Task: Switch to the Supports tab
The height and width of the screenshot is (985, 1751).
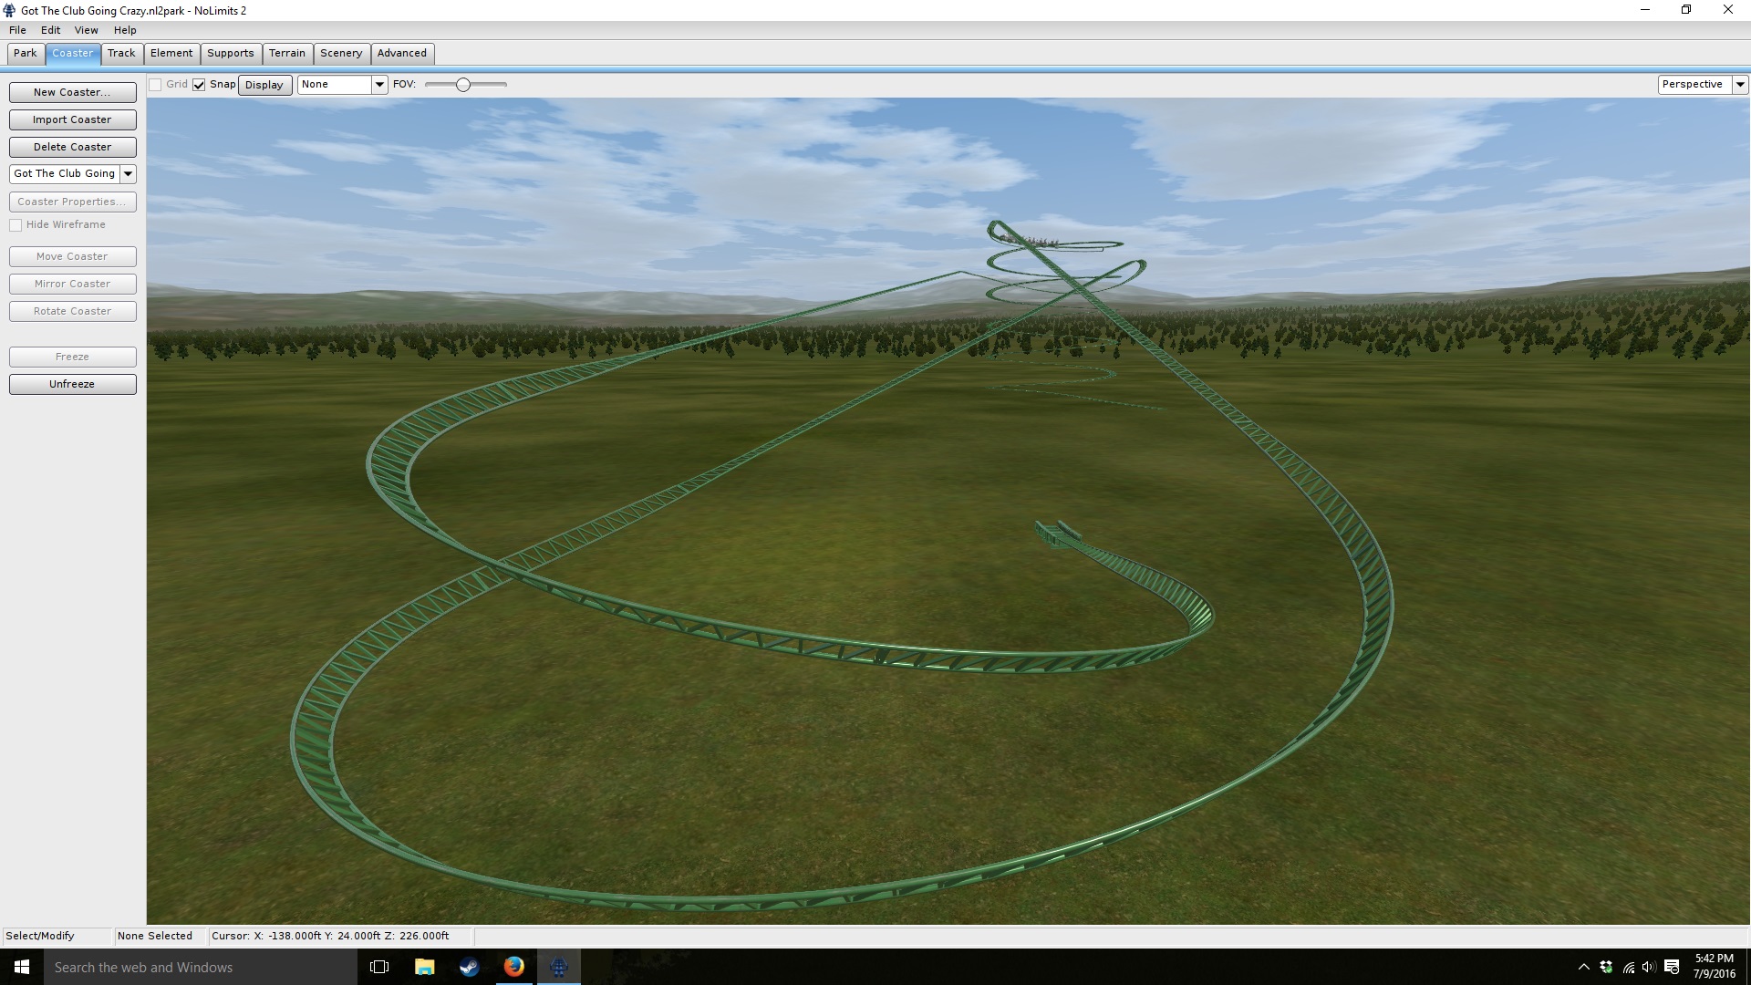Action: (x=230, y=53)
